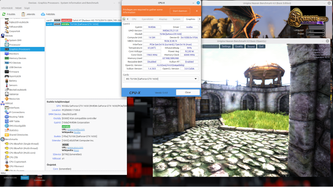The width and height of the screenshot is (333, 187).
Task: Click the Interfaces network icon
Action: [7, 108]
